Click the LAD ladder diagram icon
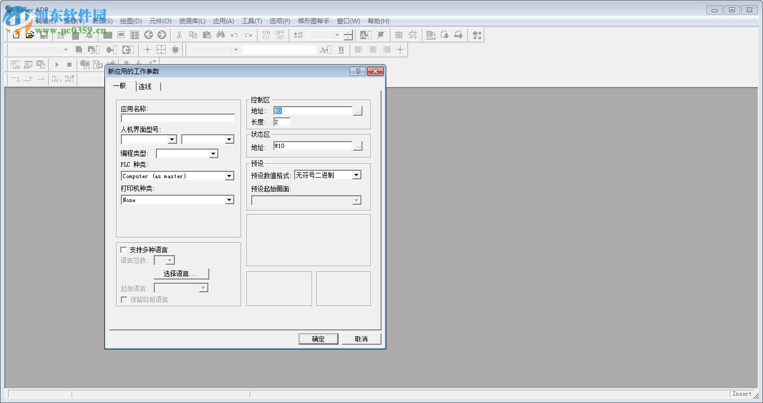 pyautogui.click(x=15, y=65)
